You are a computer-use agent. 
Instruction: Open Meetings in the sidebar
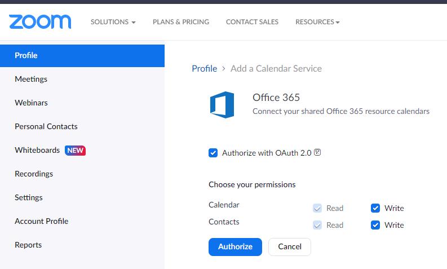31,79
